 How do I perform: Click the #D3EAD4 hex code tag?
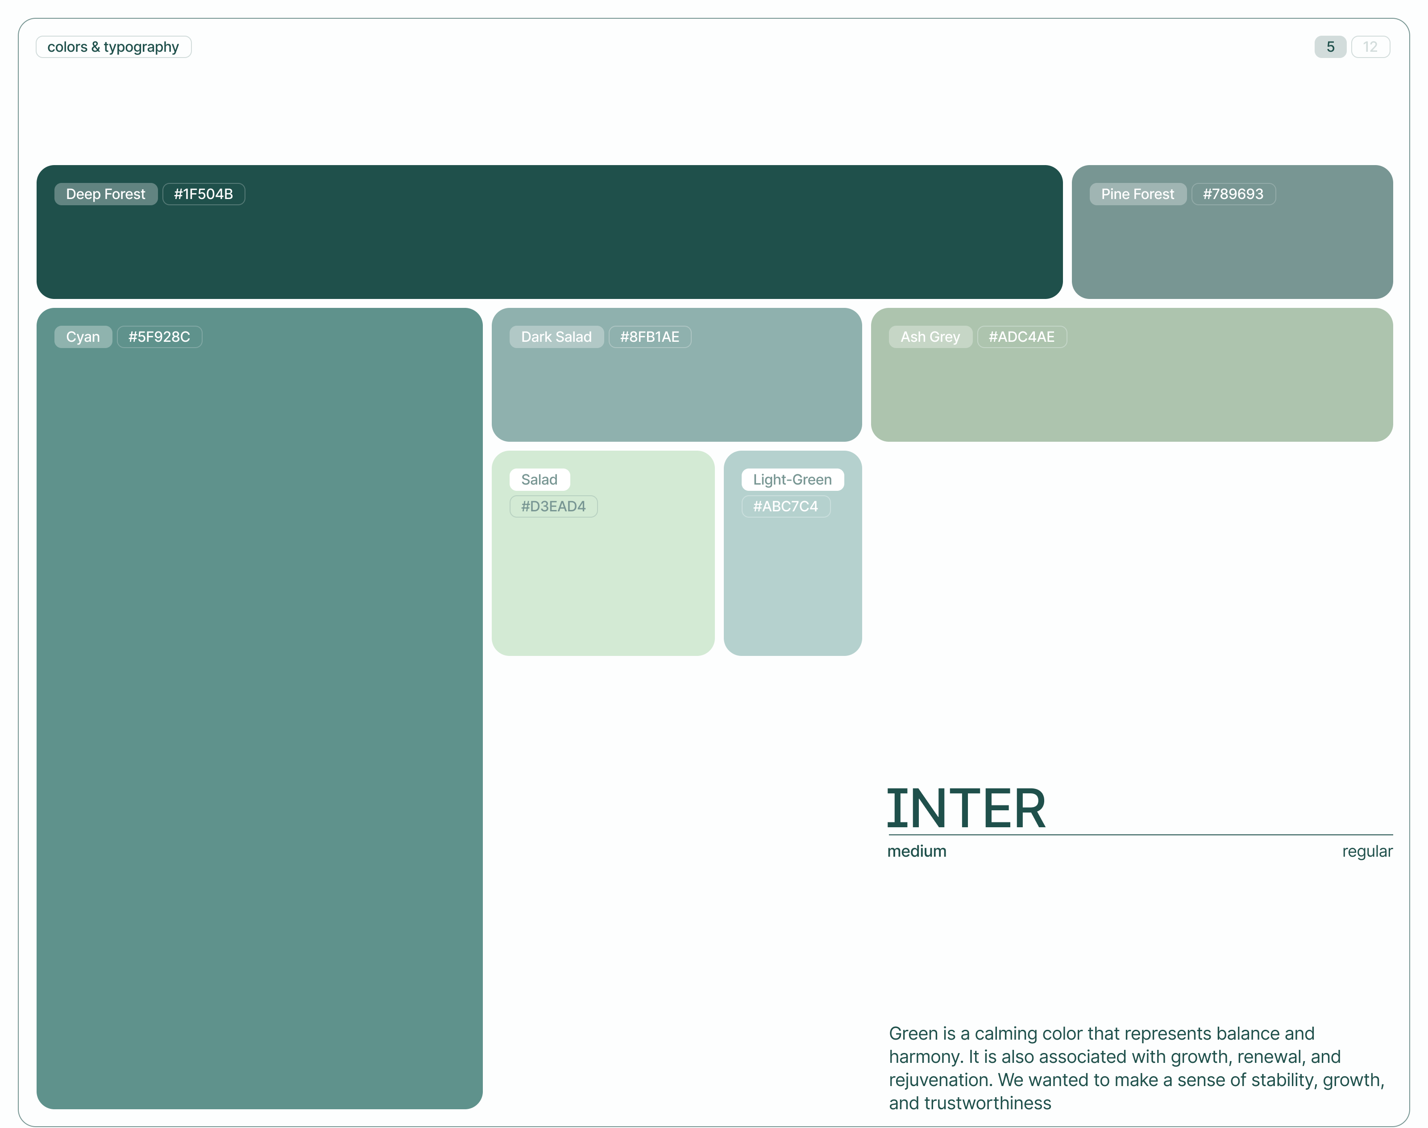tap(553, 506)
